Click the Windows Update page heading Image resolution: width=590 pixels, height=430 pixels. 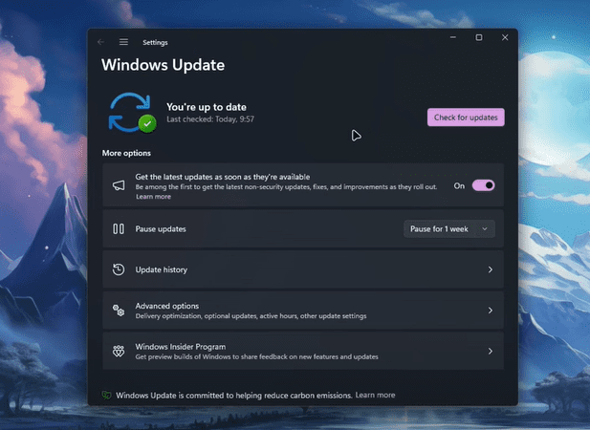163,65
